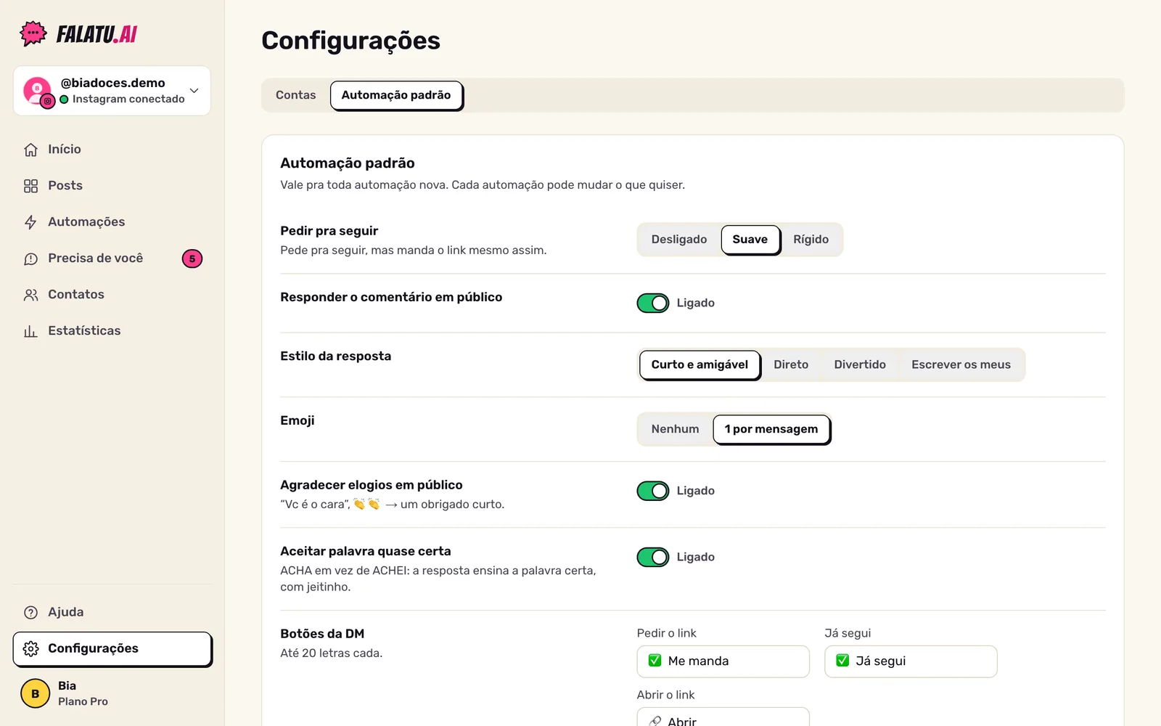Go to Início in the sidebar
Image resolution: width=1161 pixels, height=726 pixels.
click(112, 150)
